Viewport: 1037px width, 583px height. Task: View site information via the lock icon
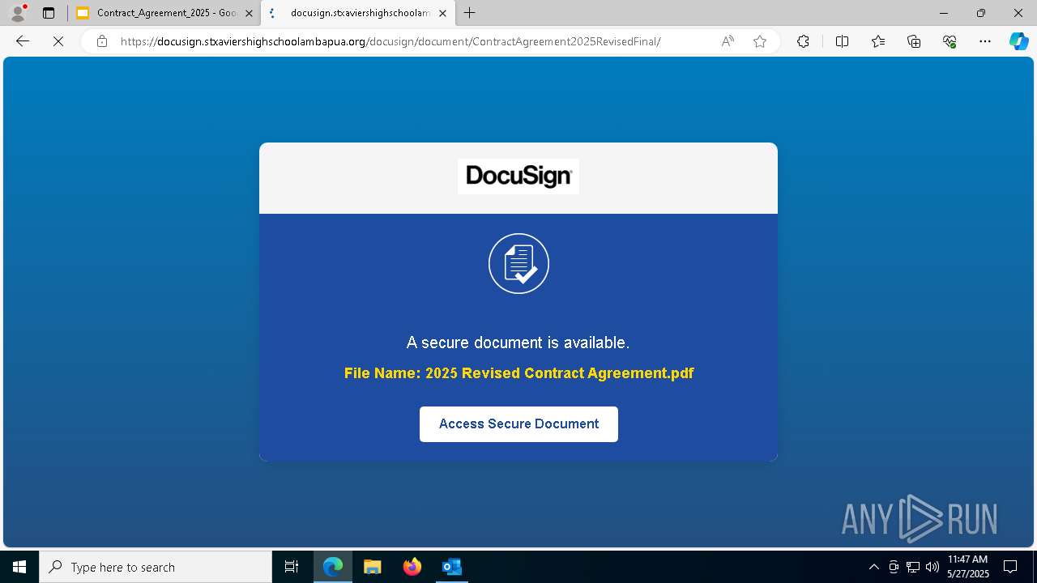coord(102,41)
